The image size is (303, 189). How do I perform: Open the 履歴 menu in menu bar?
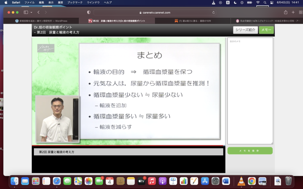pyautogui.click(x=60, y=2)
